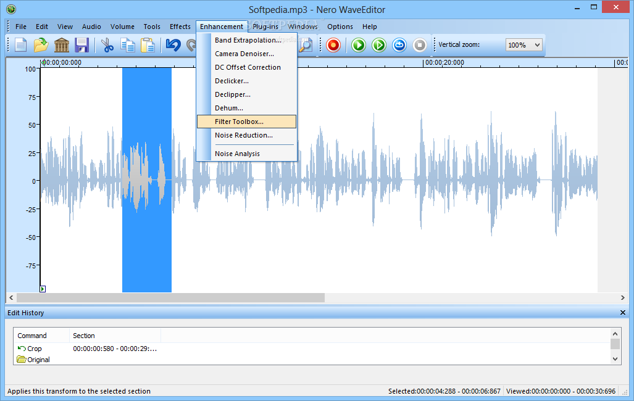Viewport: 634px width, 401px height.
Task: Save the file with the floppy disk icon
Action: pos(81,45)
